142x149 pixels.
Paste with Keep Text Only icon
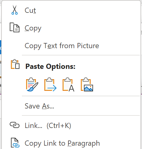68,84
